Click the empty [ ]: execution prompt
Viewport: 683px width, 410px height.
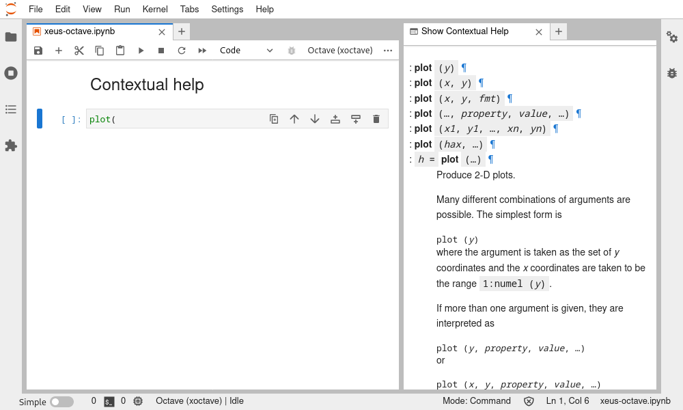coord(71,120)
